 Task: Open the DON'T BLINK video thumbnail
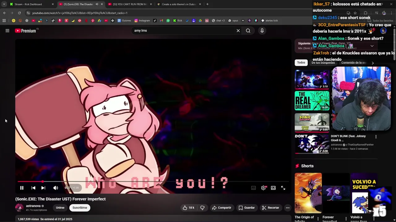coord(312,144)
